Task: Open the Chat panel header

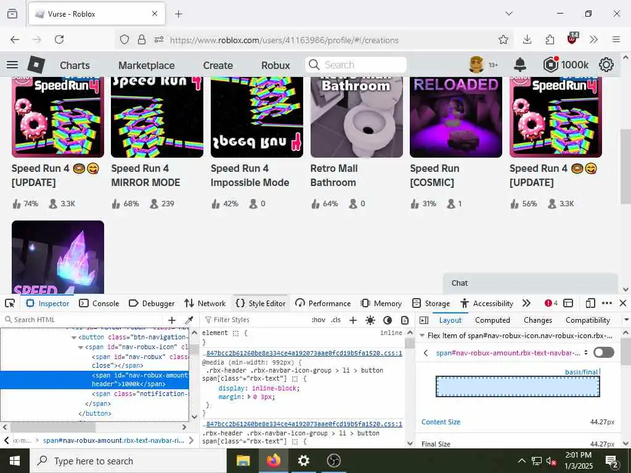Action: 531,283
